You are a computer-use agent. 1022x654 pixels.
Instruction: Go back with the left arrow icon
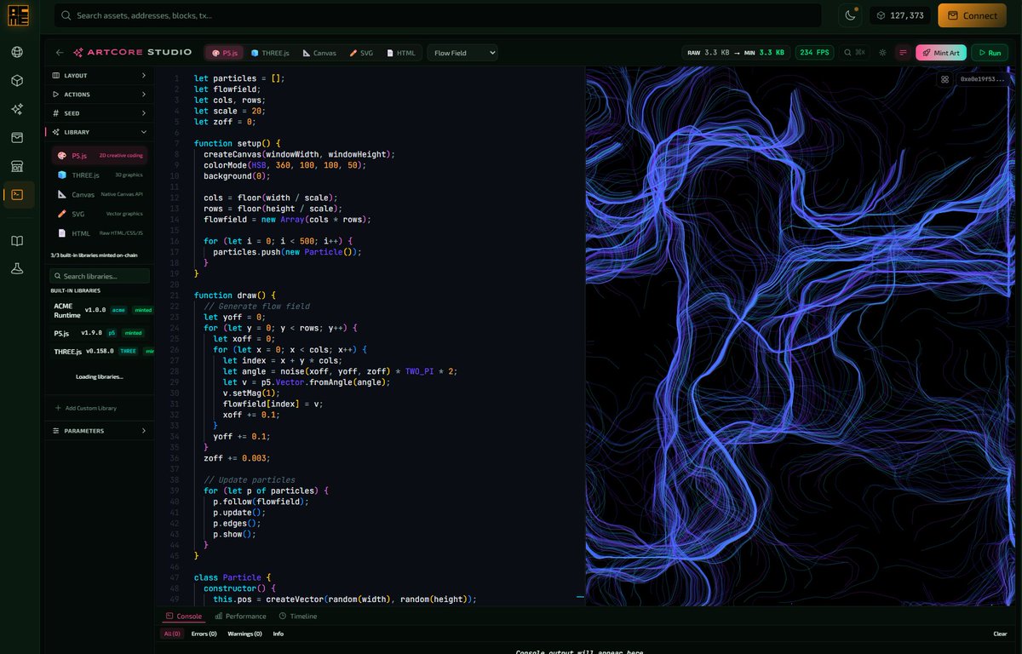tap(60, 52)
